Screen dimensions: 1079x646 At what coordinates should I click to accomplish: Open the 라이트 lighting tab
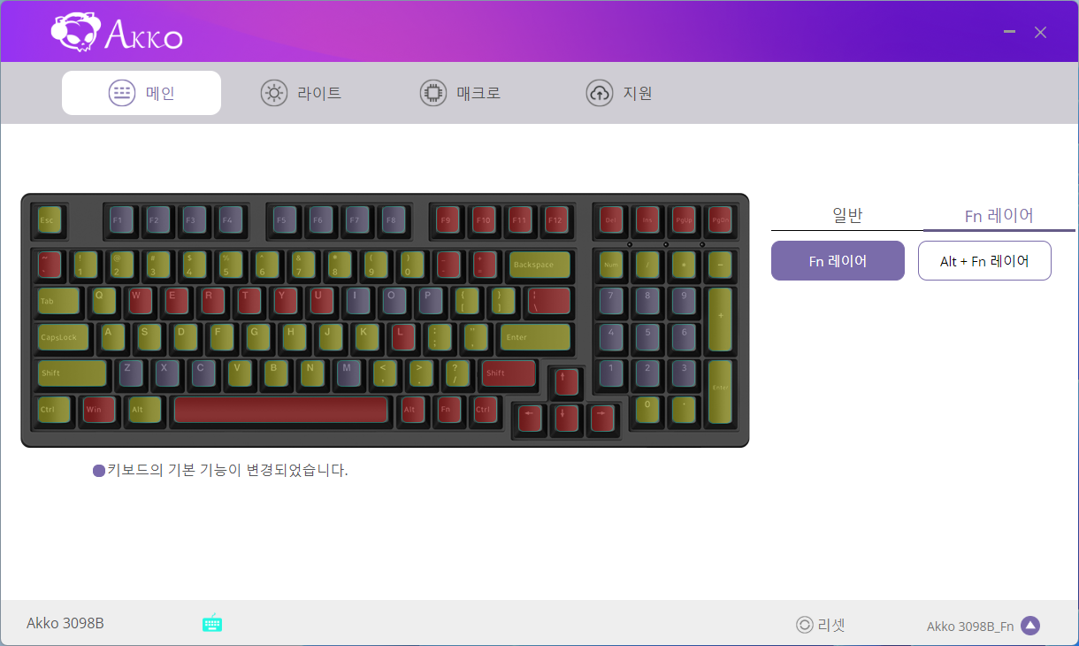point(301,93)
